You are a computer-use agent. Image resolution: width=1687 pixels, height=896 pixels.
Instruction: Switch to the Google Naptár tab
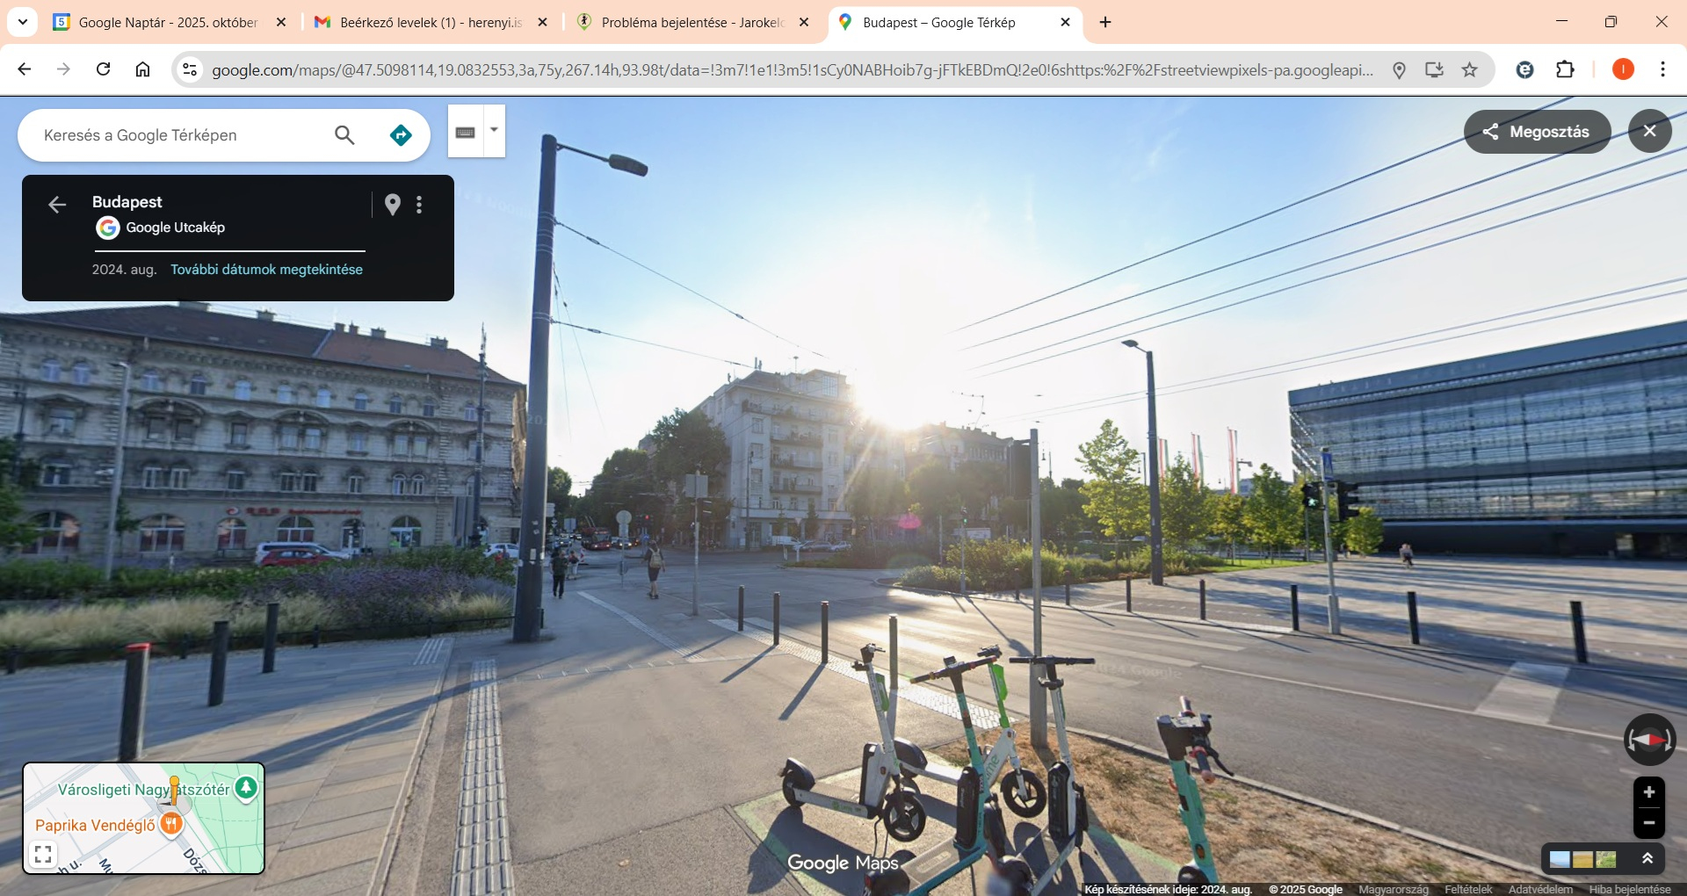167,23
